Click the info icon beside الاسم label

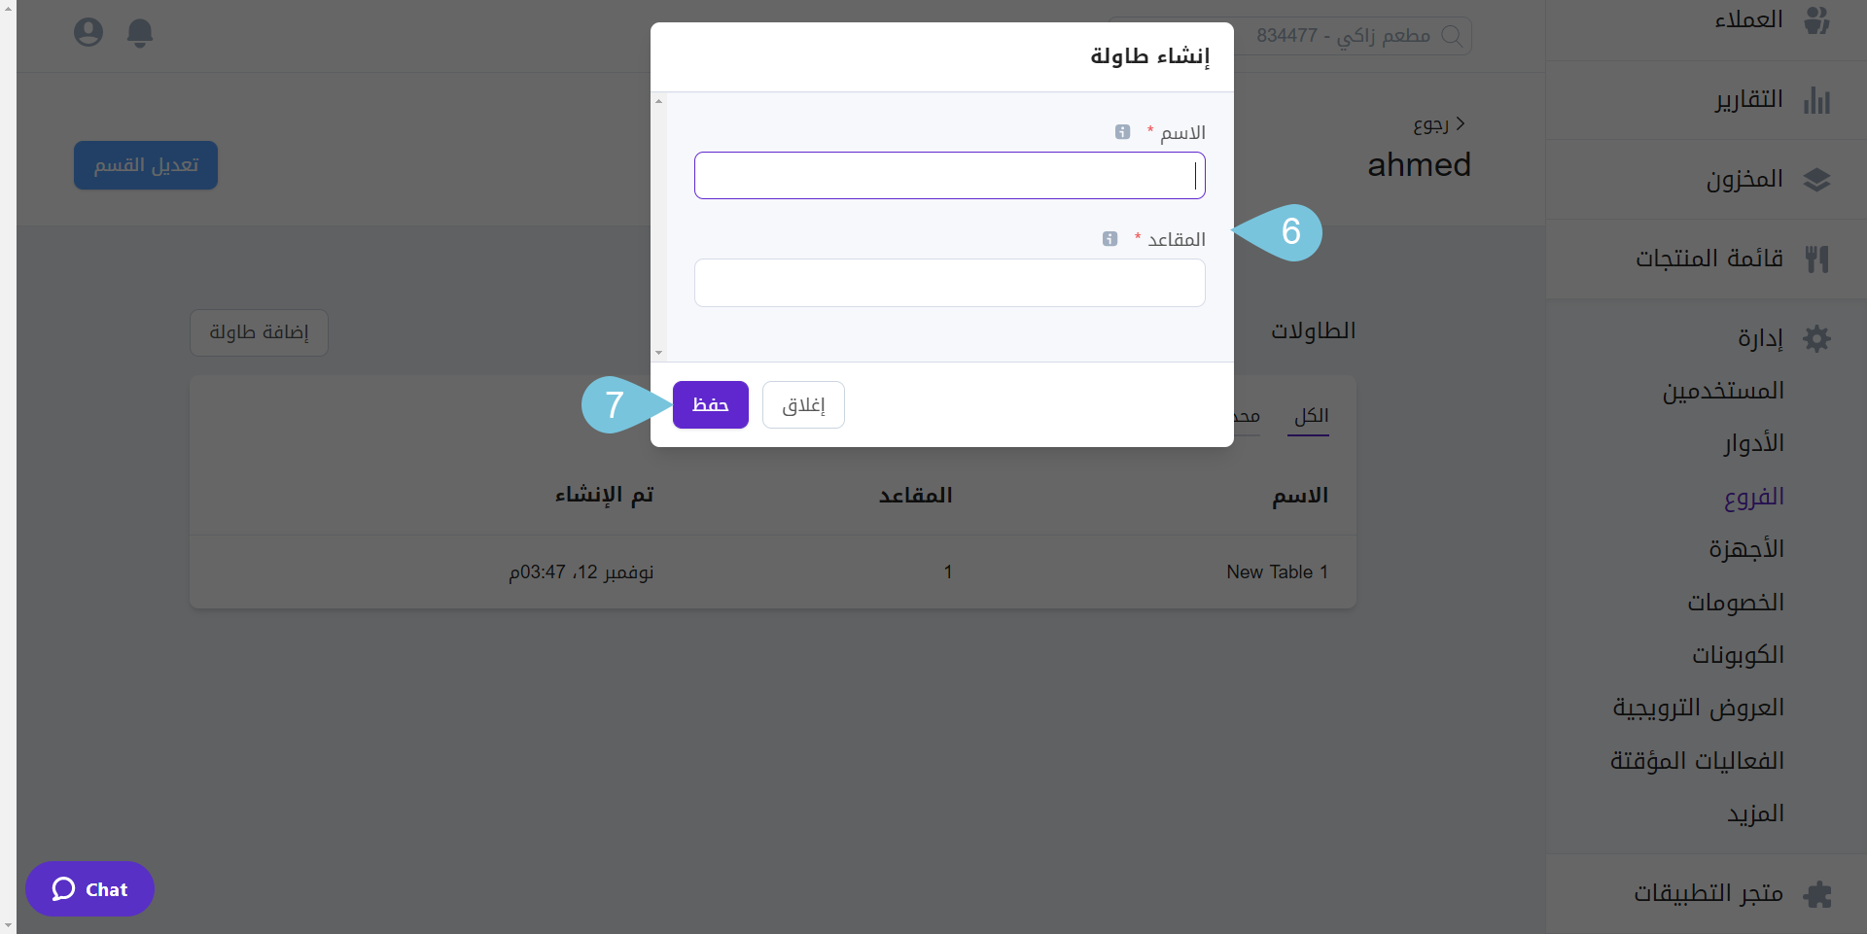click(x=1122, y=132)
